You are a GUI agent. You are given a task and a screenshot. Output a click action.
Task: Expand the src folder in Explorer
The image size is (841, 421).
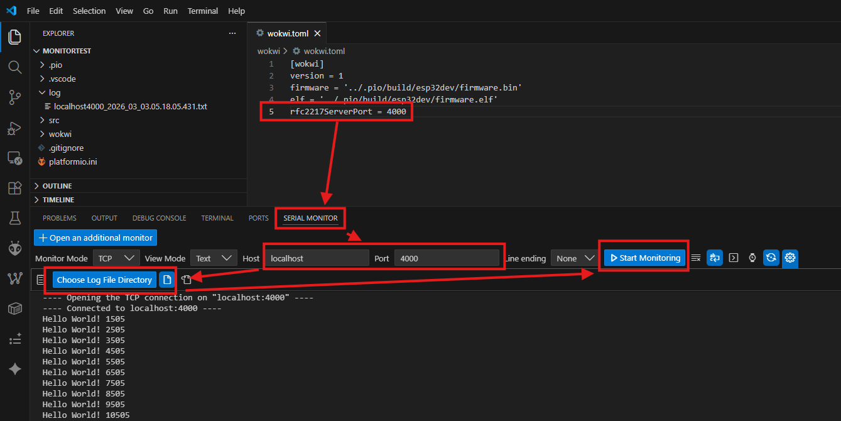(x=54, y=120)
